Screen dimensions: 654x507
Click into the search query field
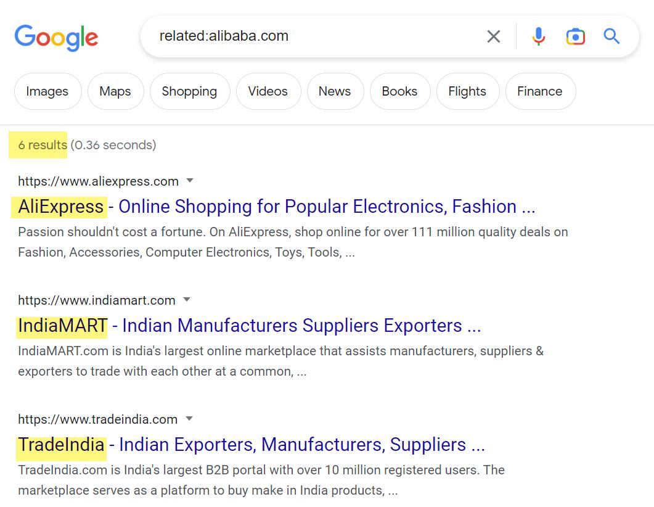click(x=308, y=36)
